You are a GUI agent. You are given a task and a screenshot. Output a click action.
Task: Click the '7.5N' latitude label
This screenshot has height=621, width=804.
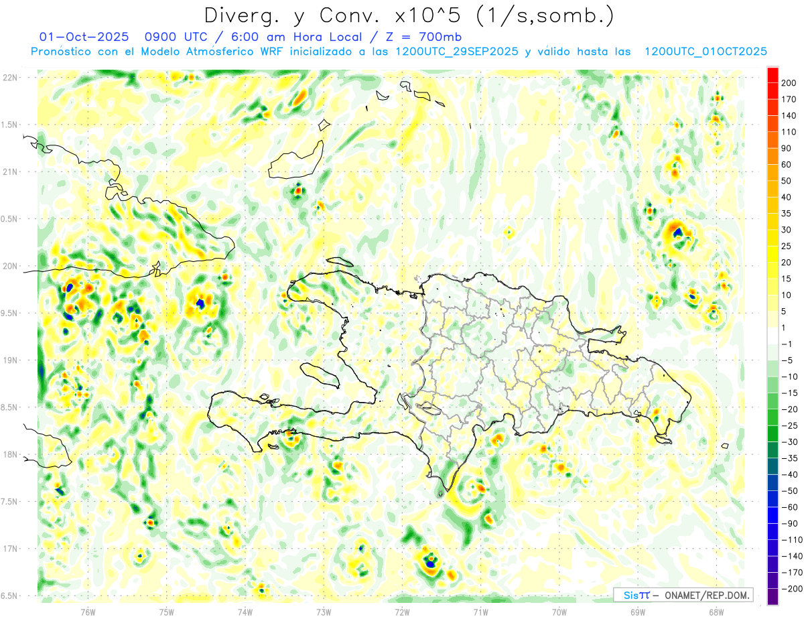tap(9, 502)
